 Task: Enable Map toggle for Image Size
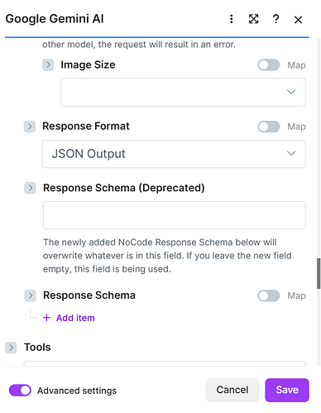pos(269,65)
